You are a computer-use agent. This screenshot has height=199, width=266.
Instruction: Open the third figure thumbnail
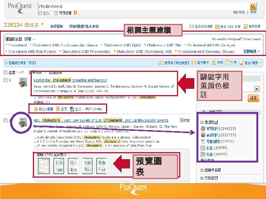(73, 166)
